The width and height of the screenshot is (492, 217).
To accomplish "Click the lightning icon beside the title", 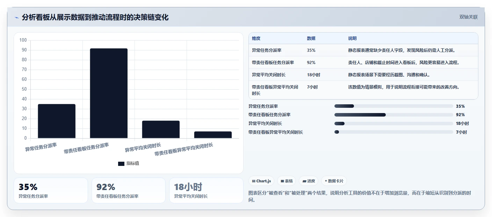I will point(16,17).
